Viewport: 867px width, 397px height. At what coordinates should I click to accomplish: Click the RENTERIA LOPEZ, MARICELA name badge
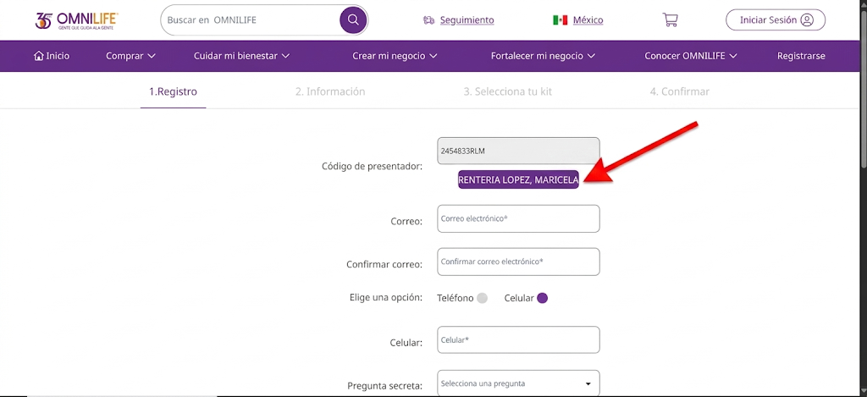(x=518, y=179)
